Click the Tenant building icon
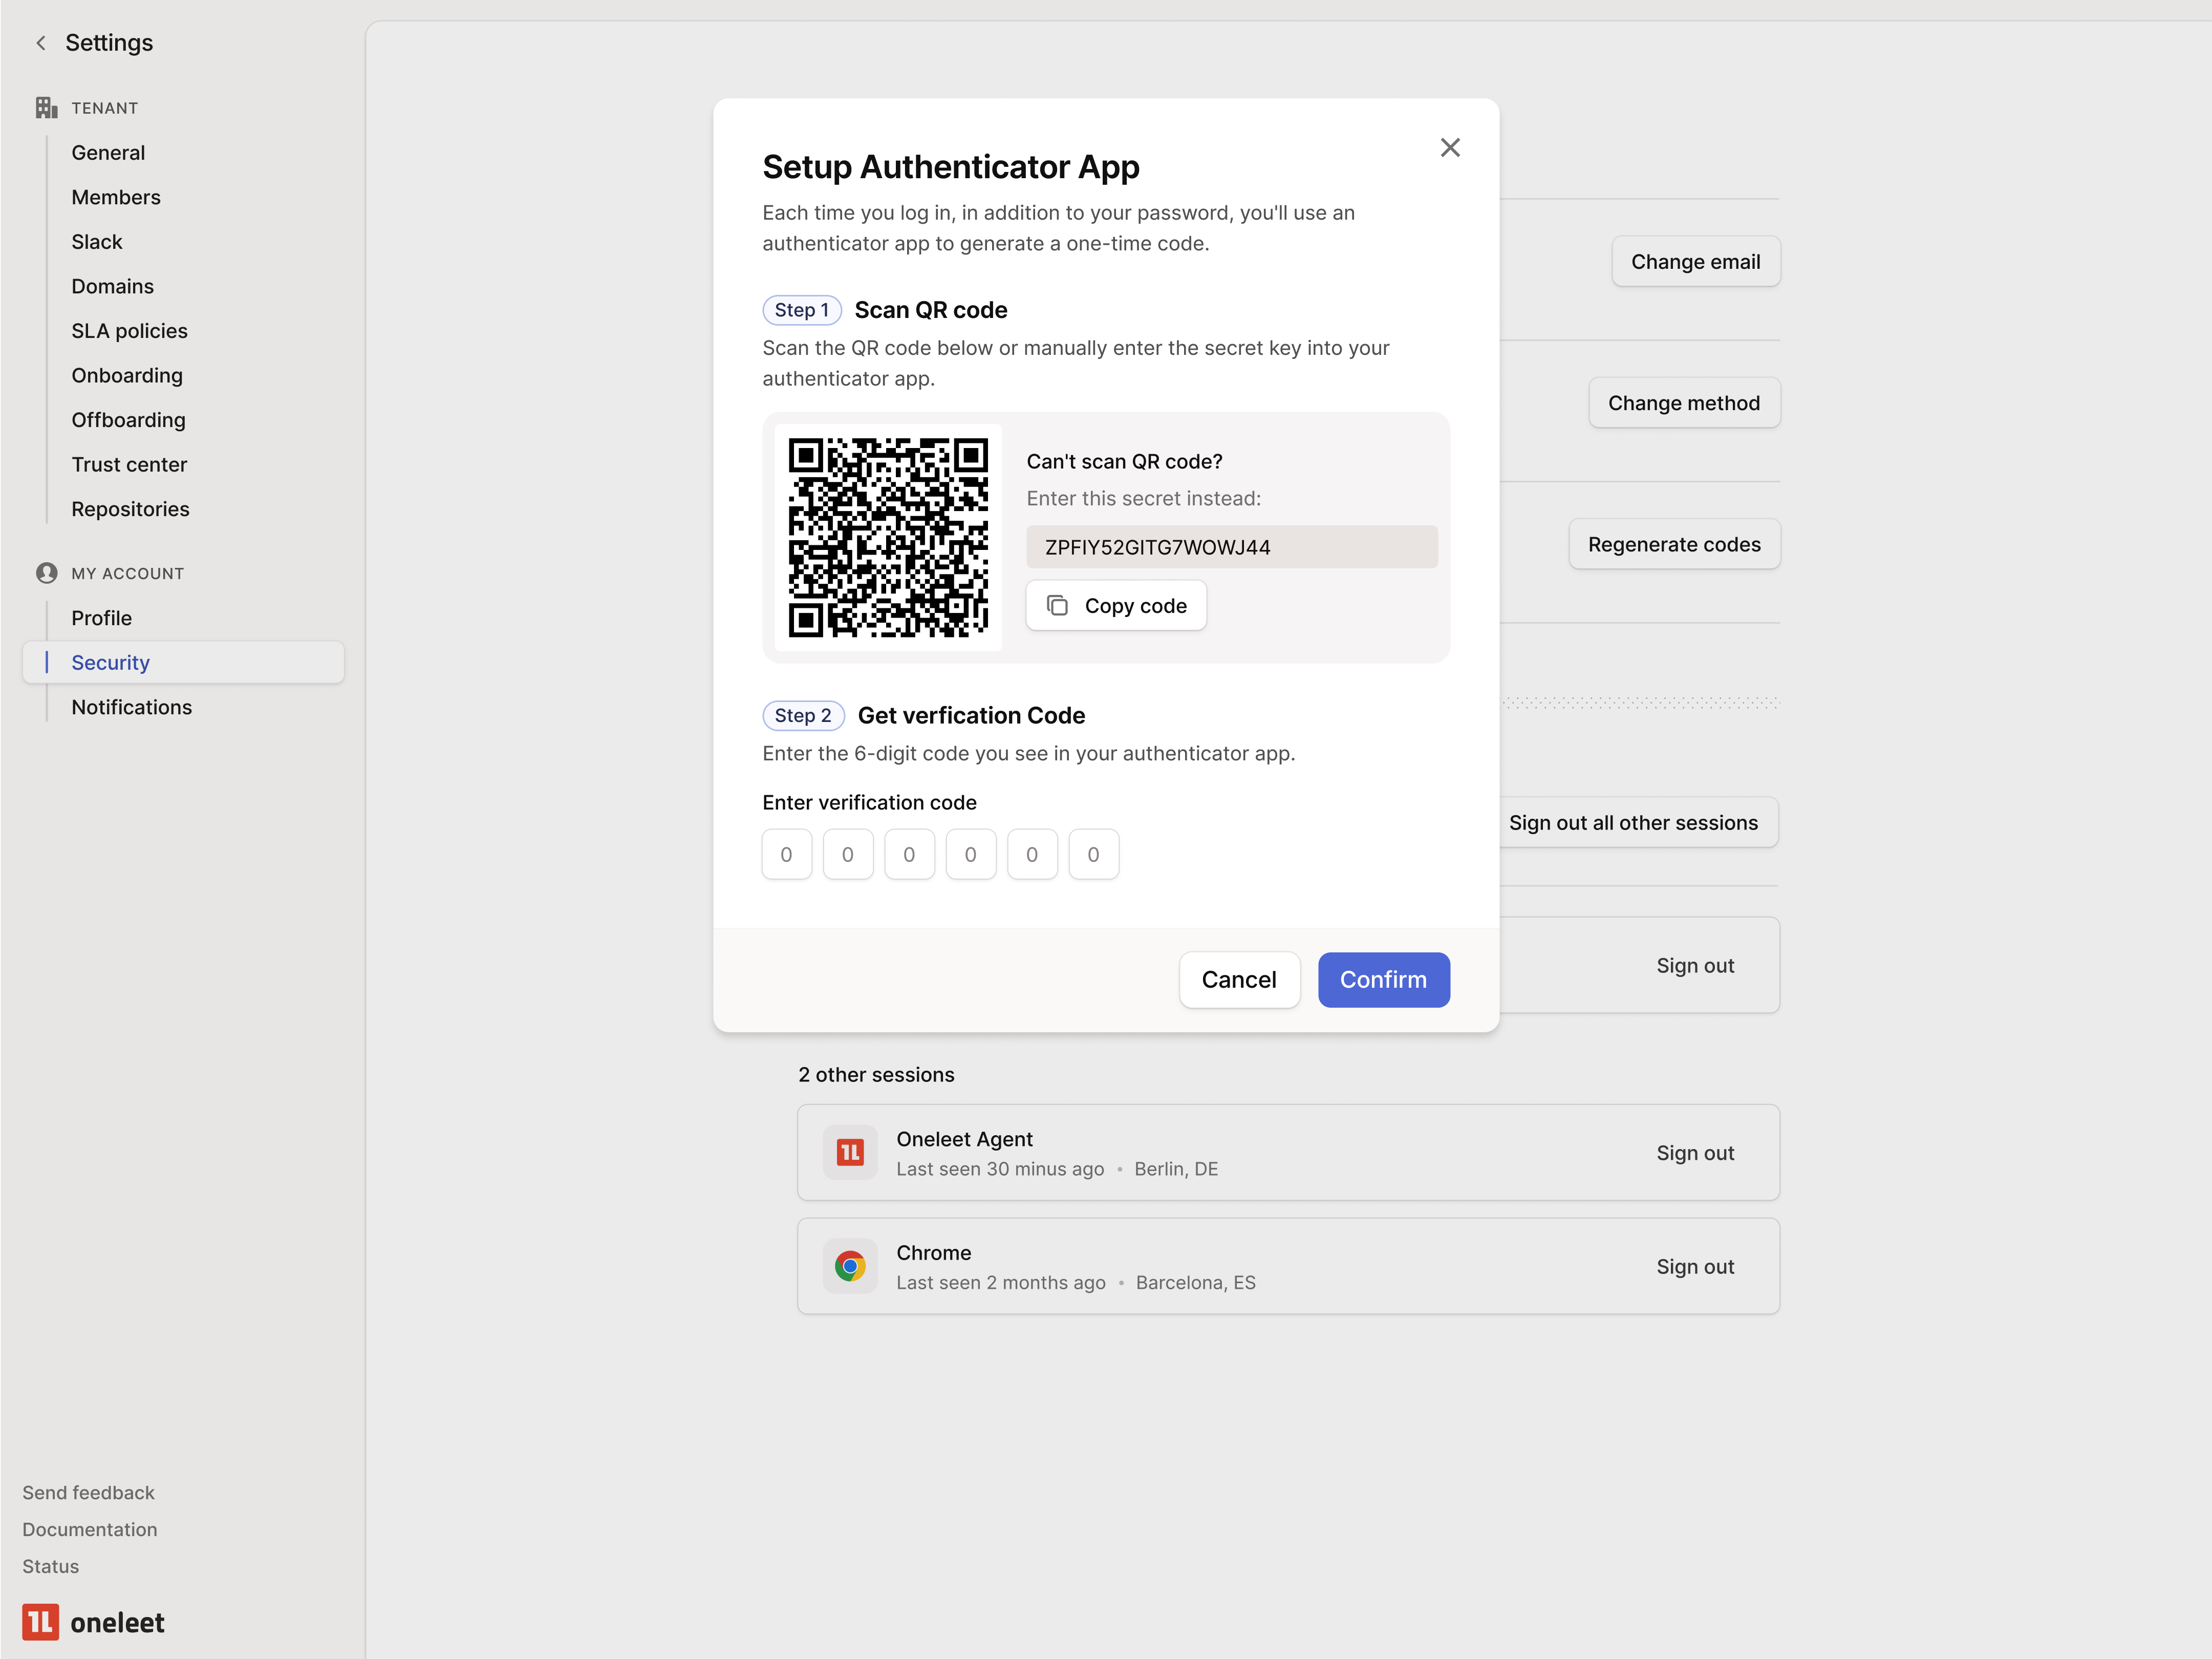 click(x=46, y=107)
